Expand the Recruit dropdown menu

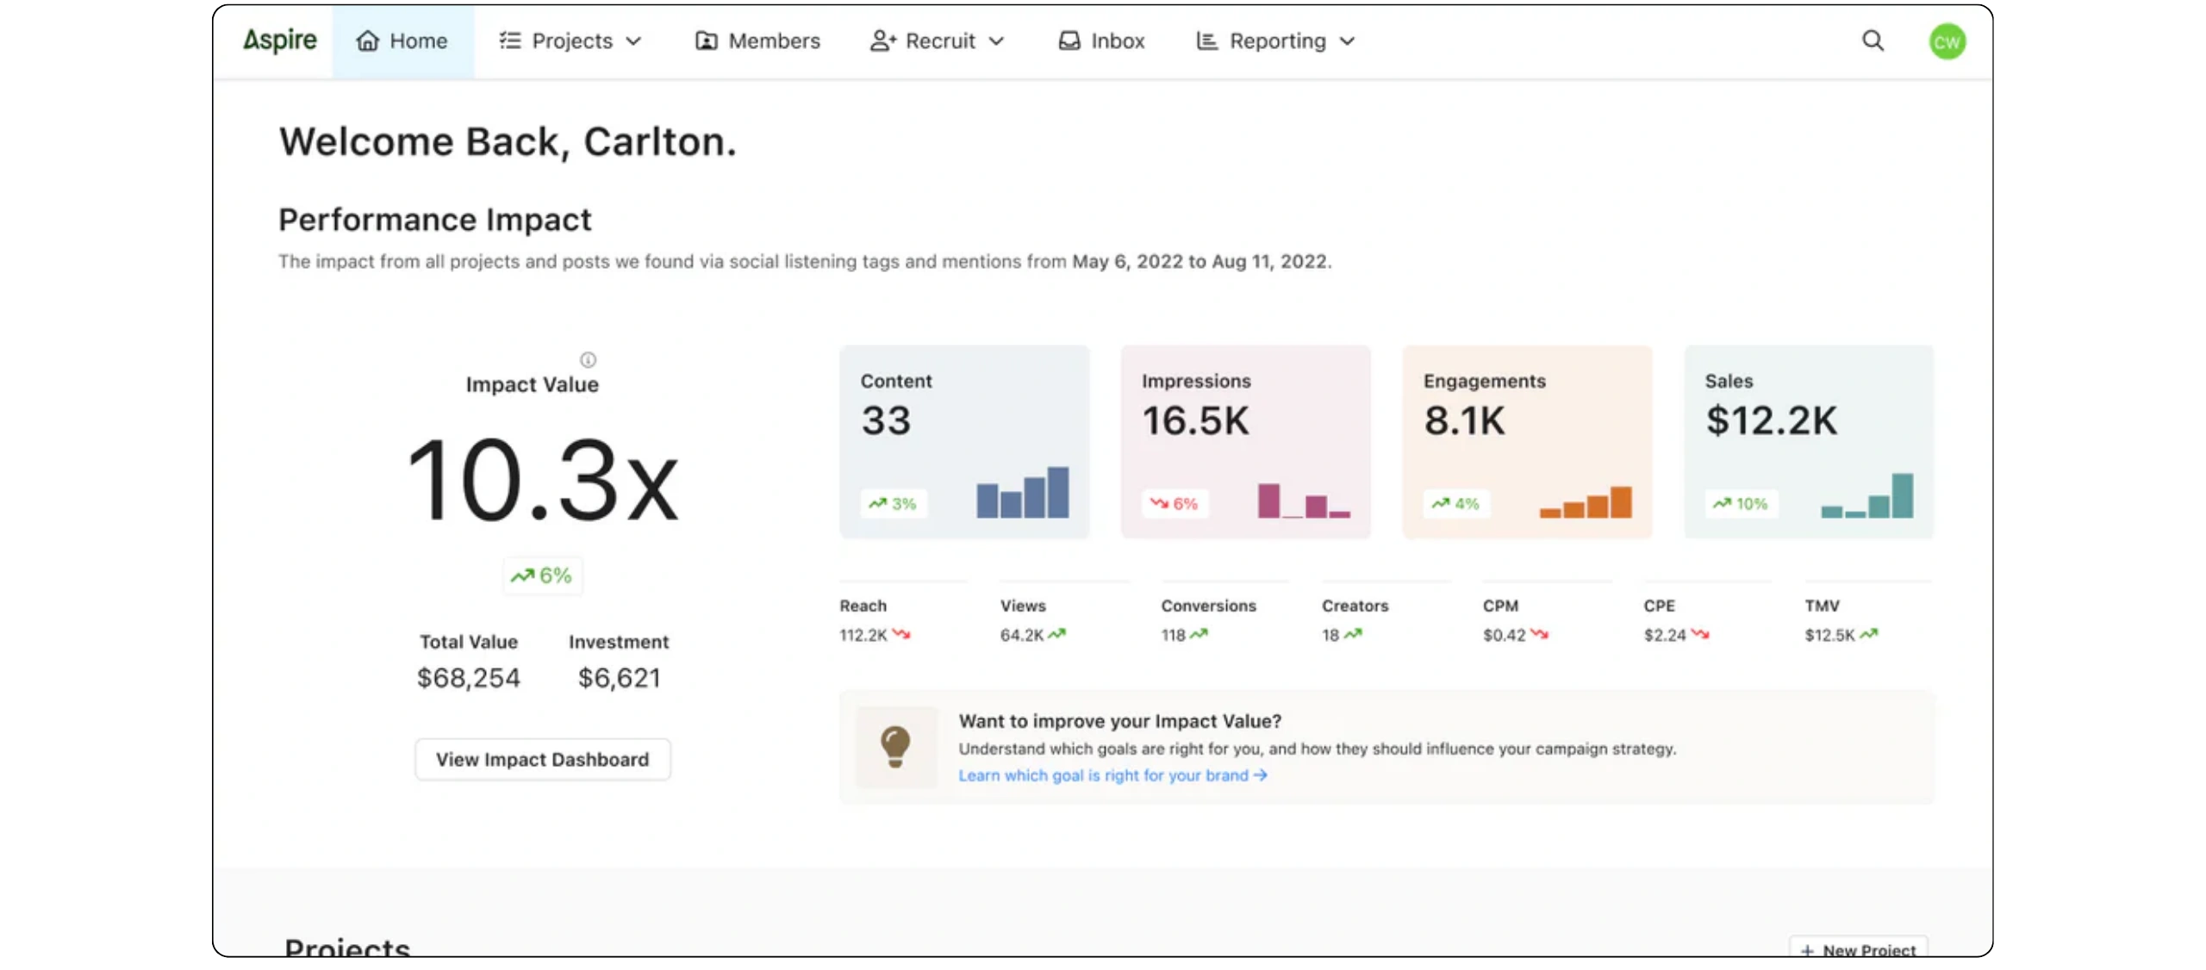[938, 40]
